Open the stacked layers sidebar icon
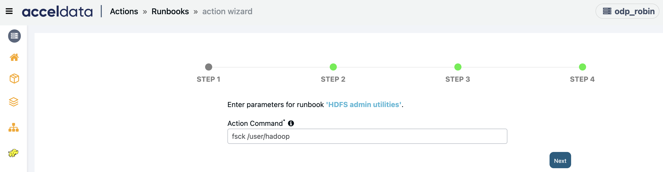 [x=14, y=102]
